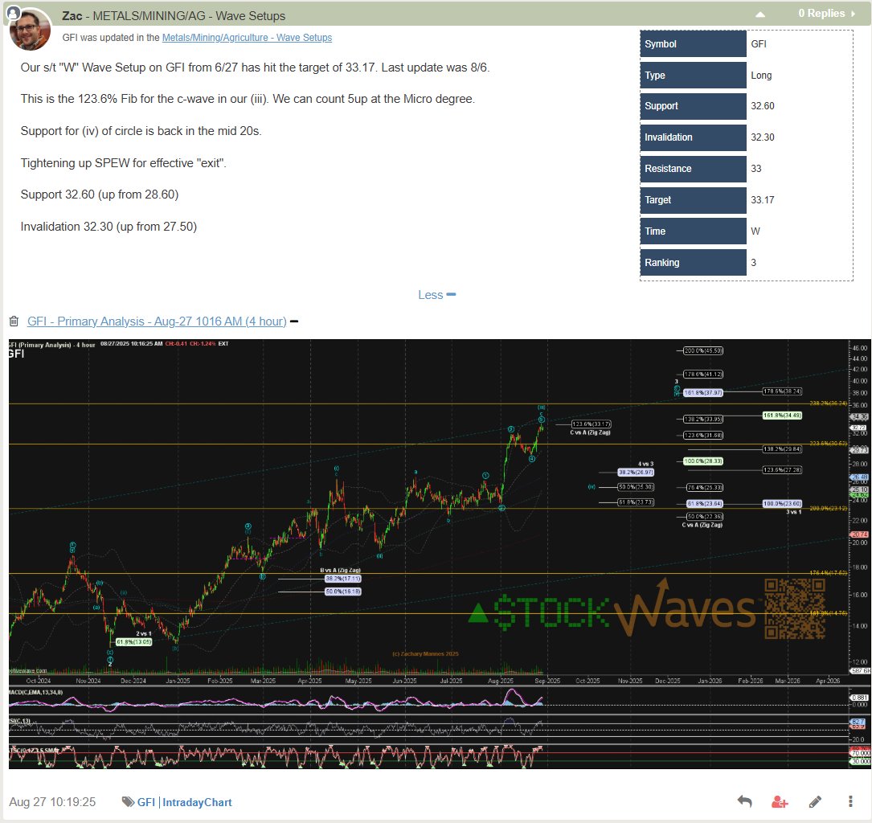Click the Symbol value GFI in the table

[759, 44]
